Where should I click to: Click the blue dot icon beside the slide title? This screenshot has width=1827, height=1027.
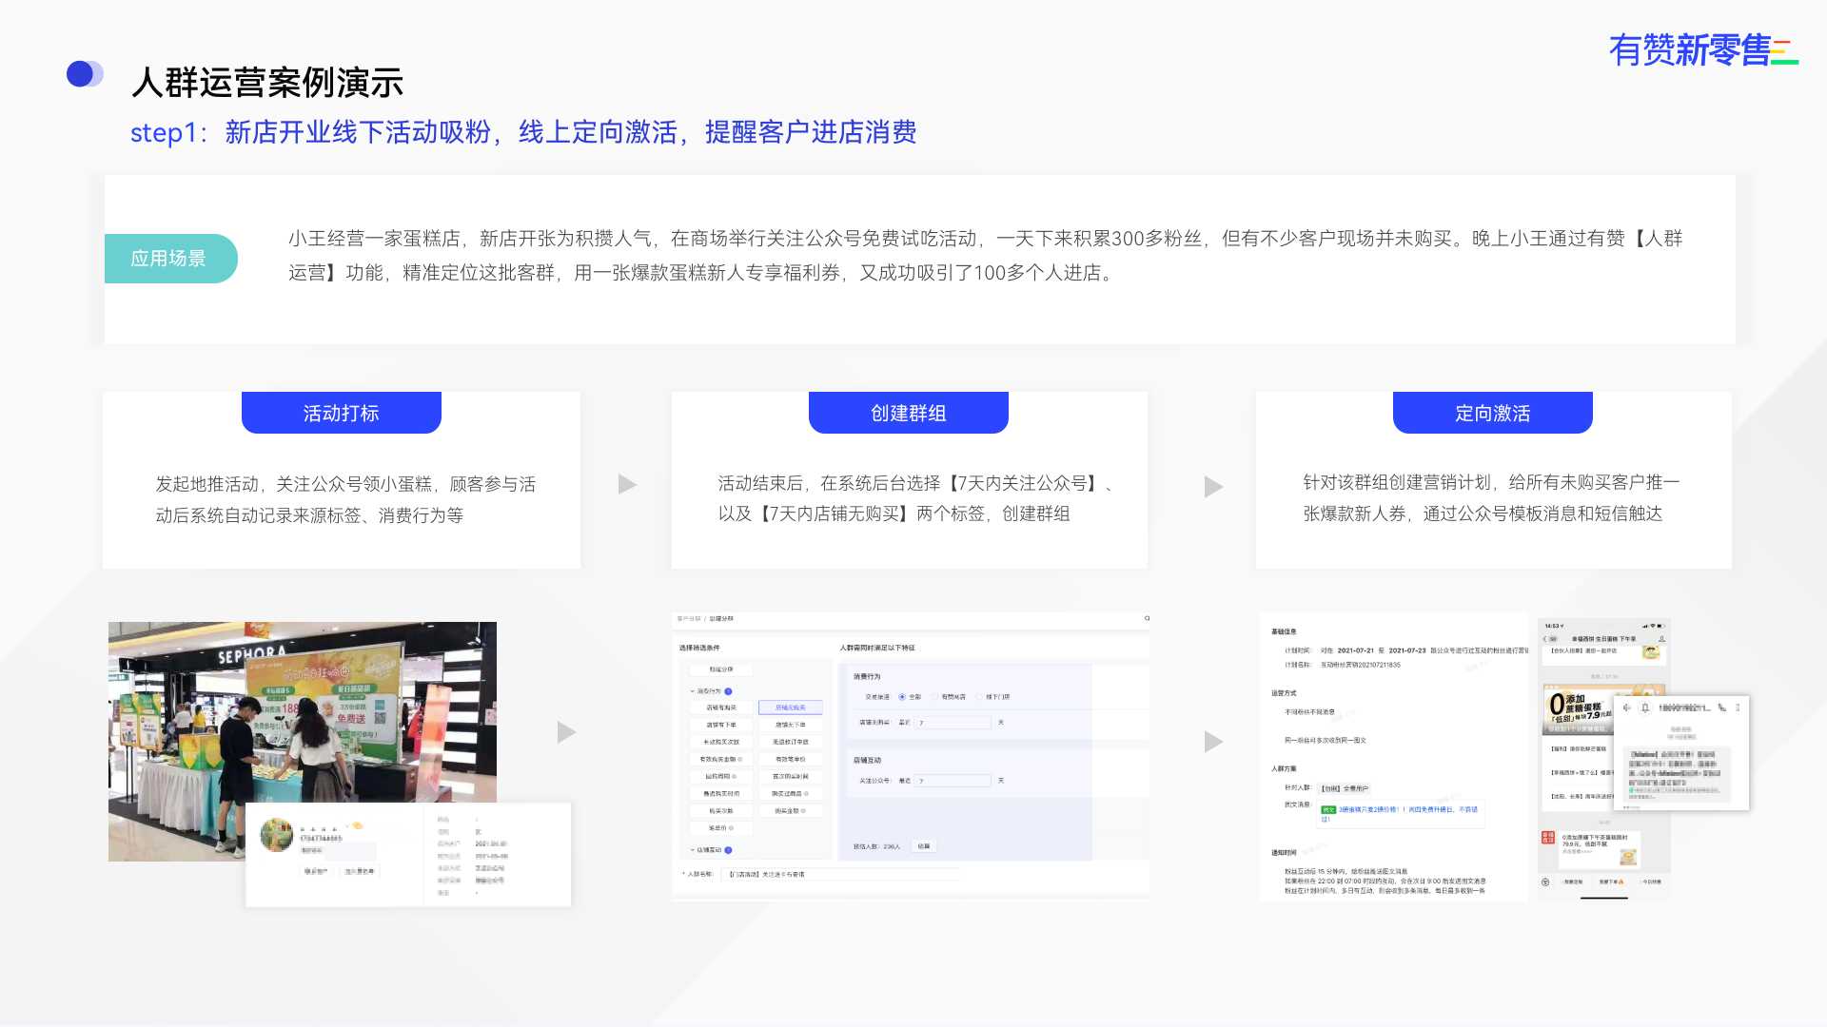coord(85,74)
